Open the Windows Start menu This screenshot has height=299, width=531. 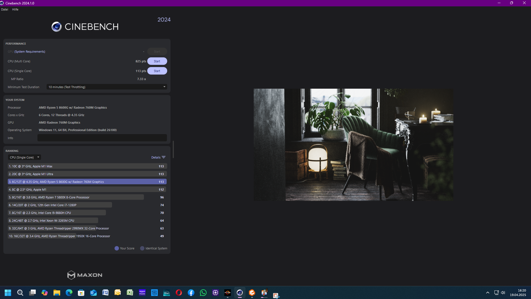coord(8,293)
